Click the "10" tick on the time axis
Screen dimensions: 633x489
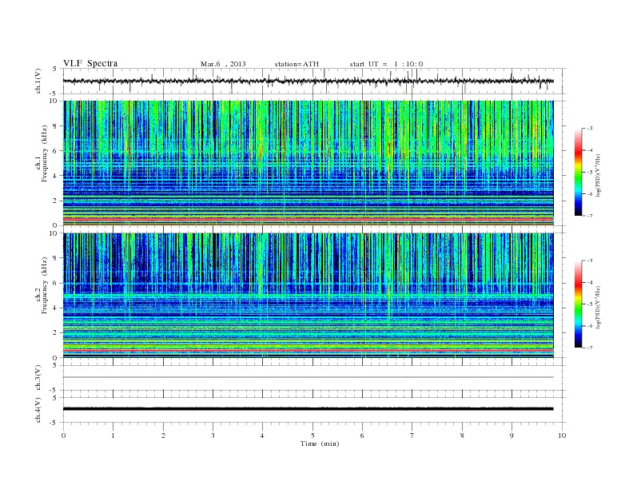[562, 435]
